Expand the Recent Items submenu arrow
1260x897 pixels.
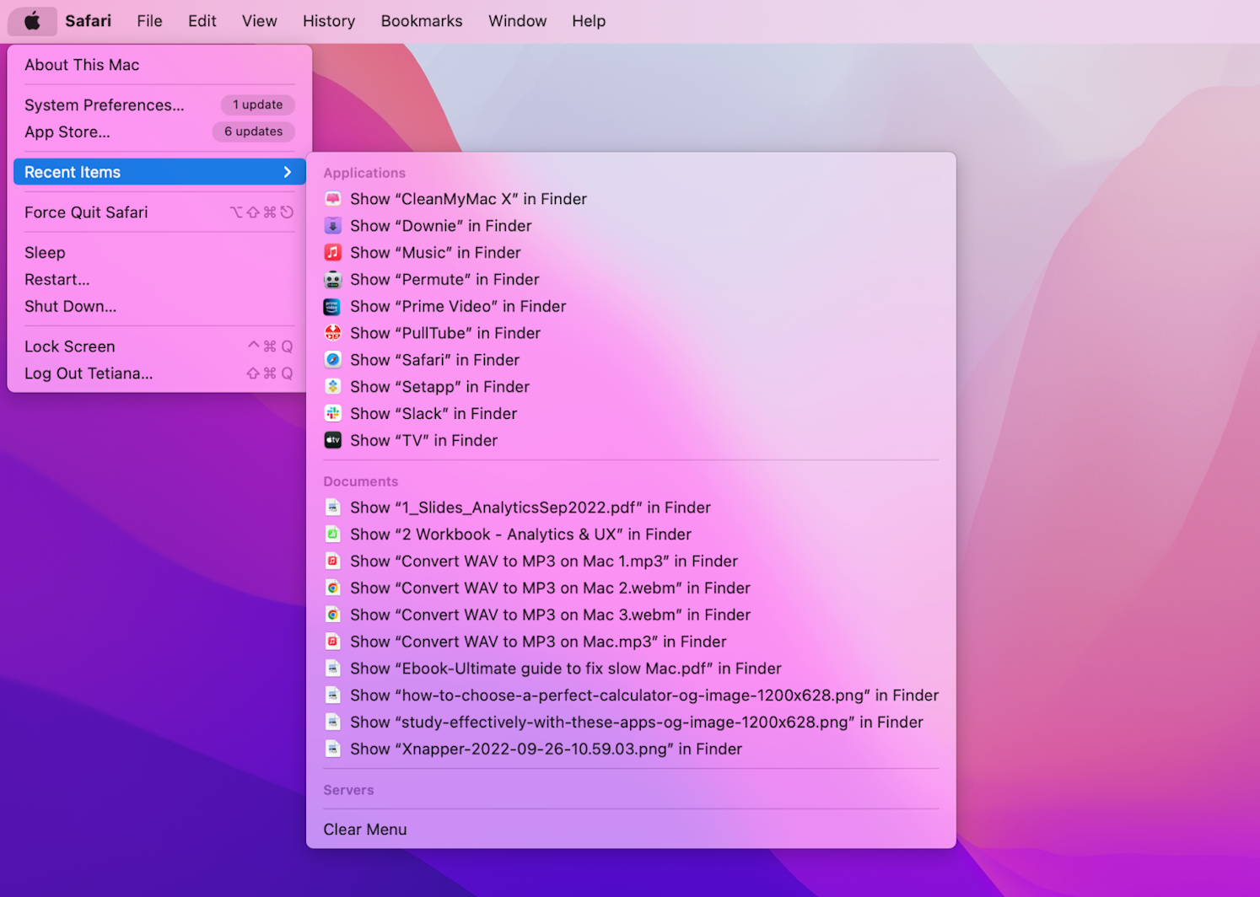point(288,172)
